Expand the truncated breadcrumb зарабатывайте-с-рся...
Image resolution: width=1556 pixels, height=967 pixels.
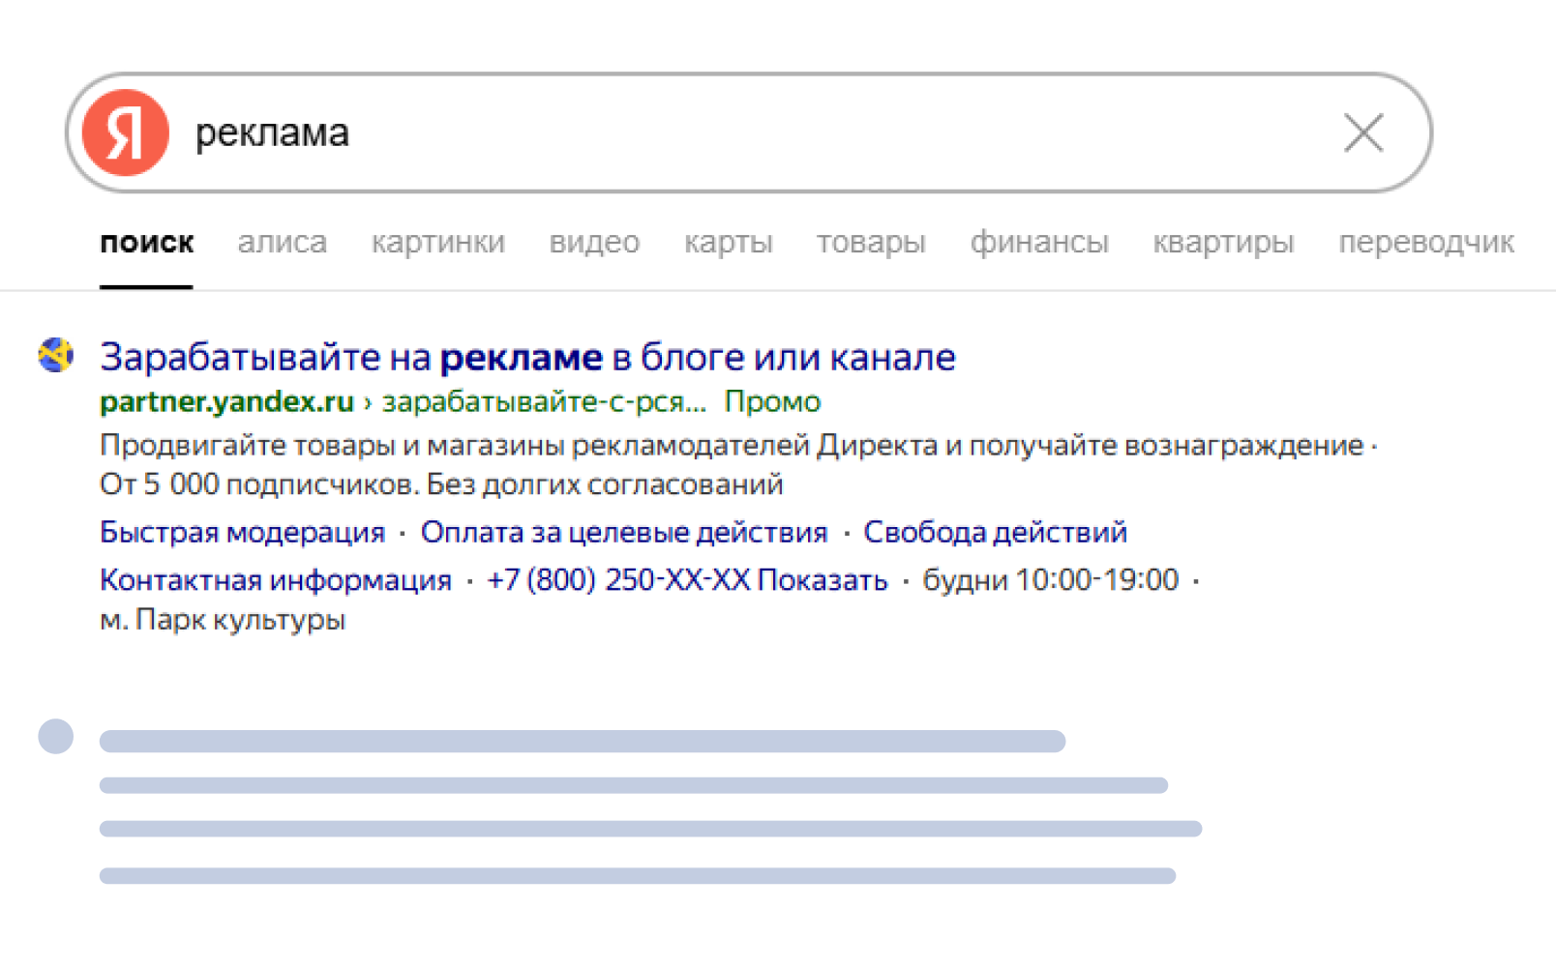coord(544,401)
